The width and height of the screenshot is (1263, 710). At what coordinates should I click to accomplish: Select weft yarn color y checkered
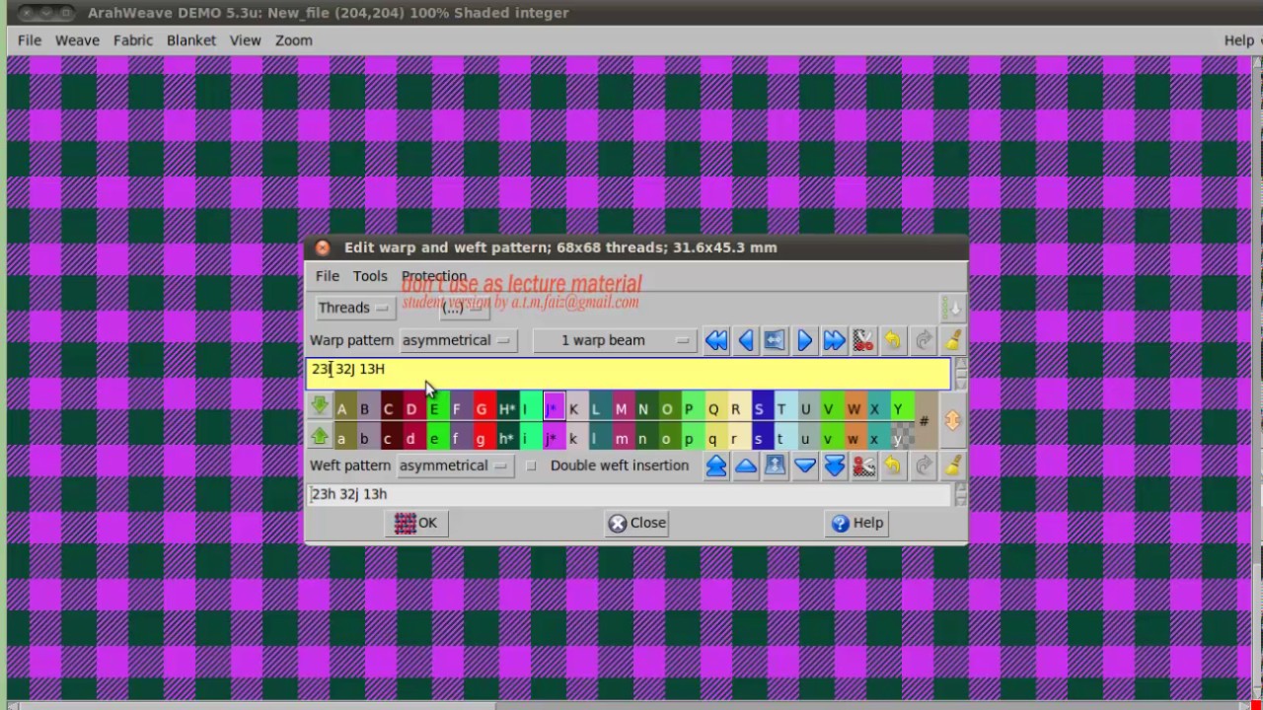pos(900,438)
